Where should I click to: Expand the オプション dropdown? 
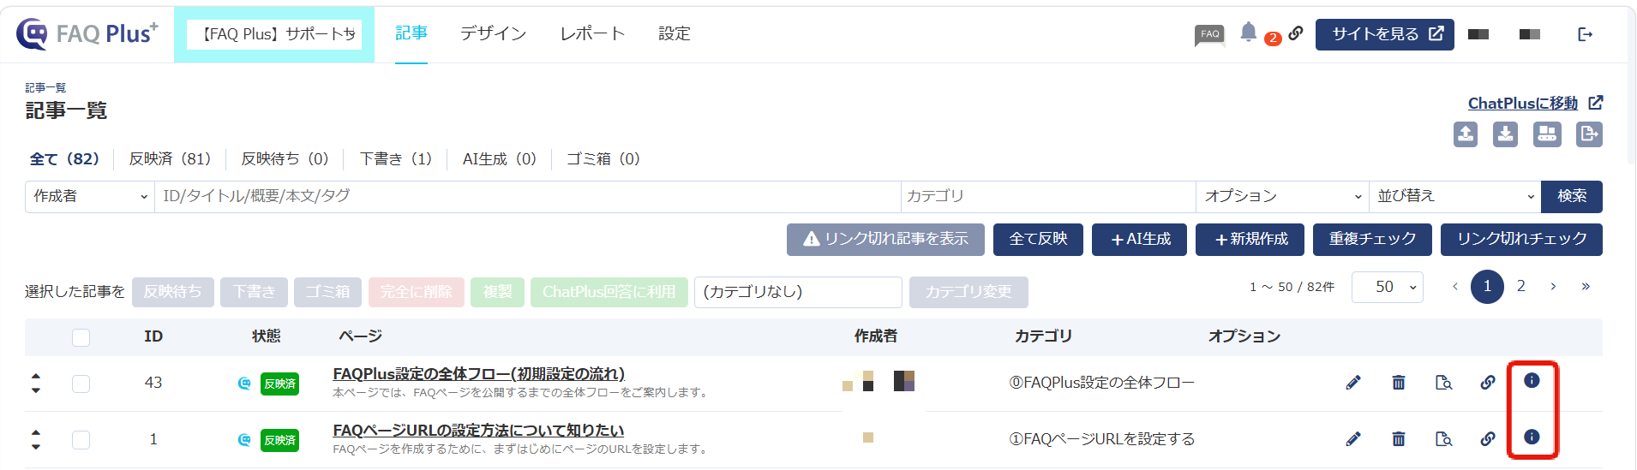(1282, 196)
